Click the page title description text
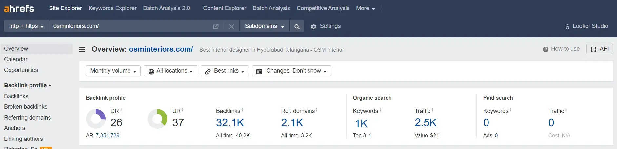The height and width of the screenshot is (149, 617). tap(271, 50)
